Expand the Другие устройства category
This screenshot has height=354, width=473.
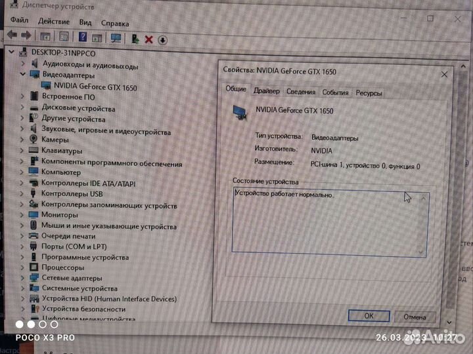coord(22,118)
